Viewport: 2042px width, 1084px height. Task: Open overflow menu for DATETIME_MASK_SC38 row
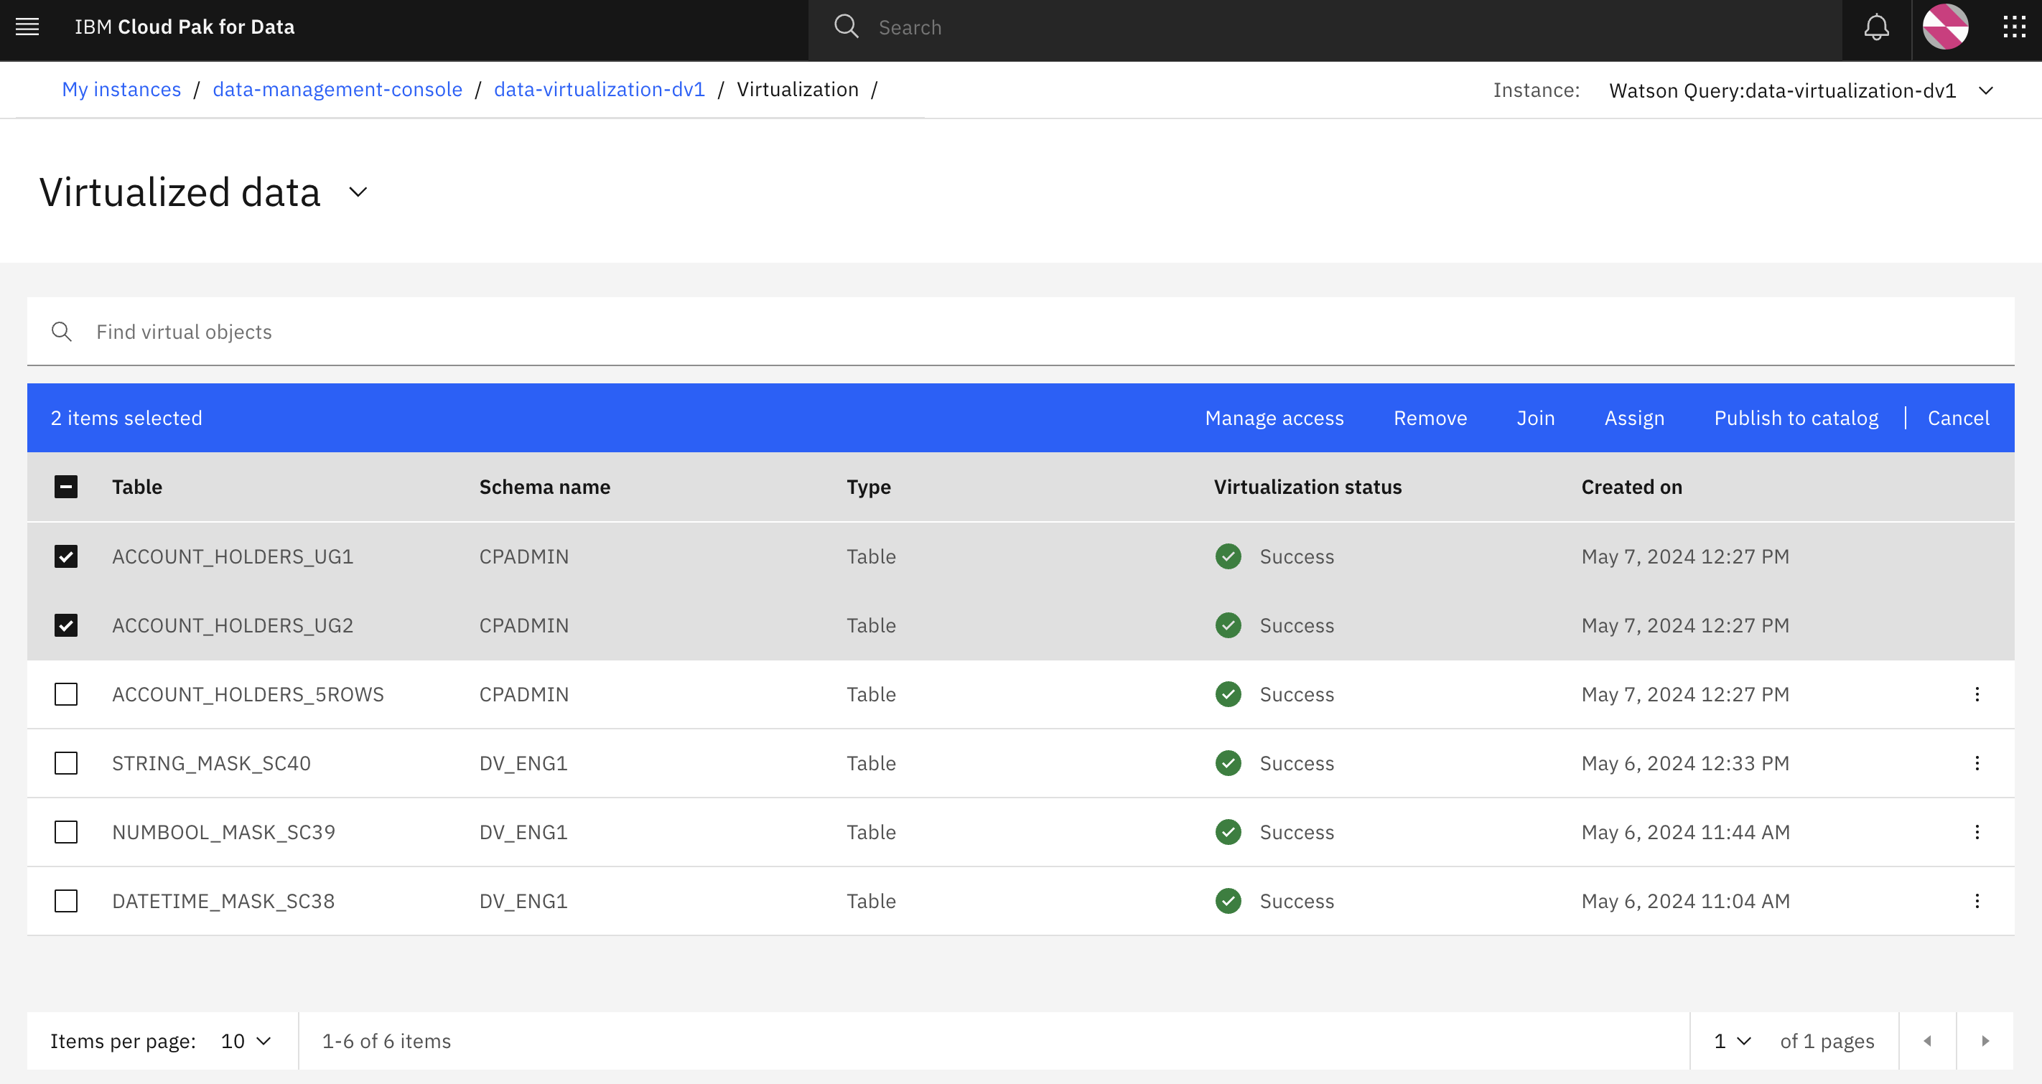click(1977, 901)
